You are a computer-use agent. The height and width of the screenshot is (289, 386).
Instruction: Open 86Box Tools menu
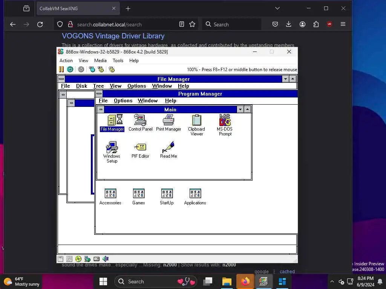tap(118, 61)
